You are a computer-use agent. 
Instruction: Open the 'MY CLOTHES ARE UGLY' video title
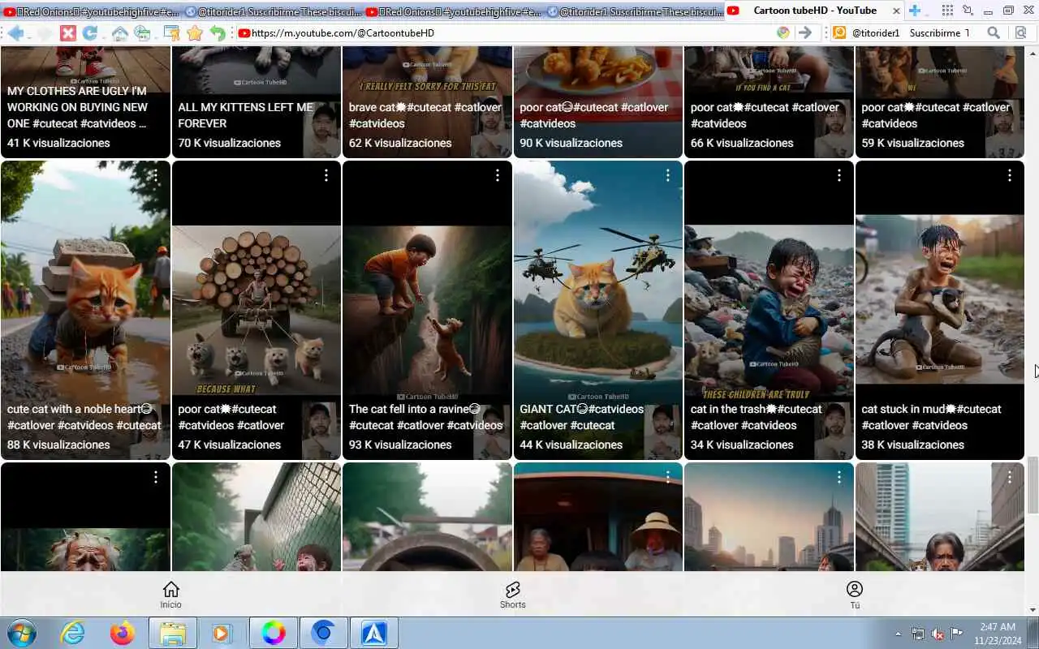pyautogui.click(x=79, y=107)
